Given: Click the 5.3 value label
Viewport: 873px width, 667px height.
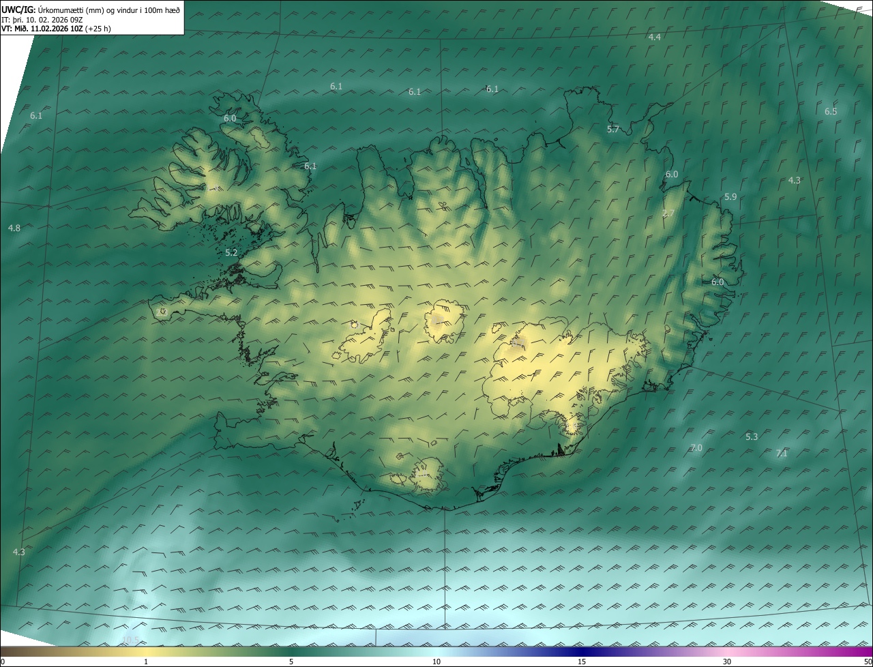Looking at the screenshot, I should click(x=751, y=436).
